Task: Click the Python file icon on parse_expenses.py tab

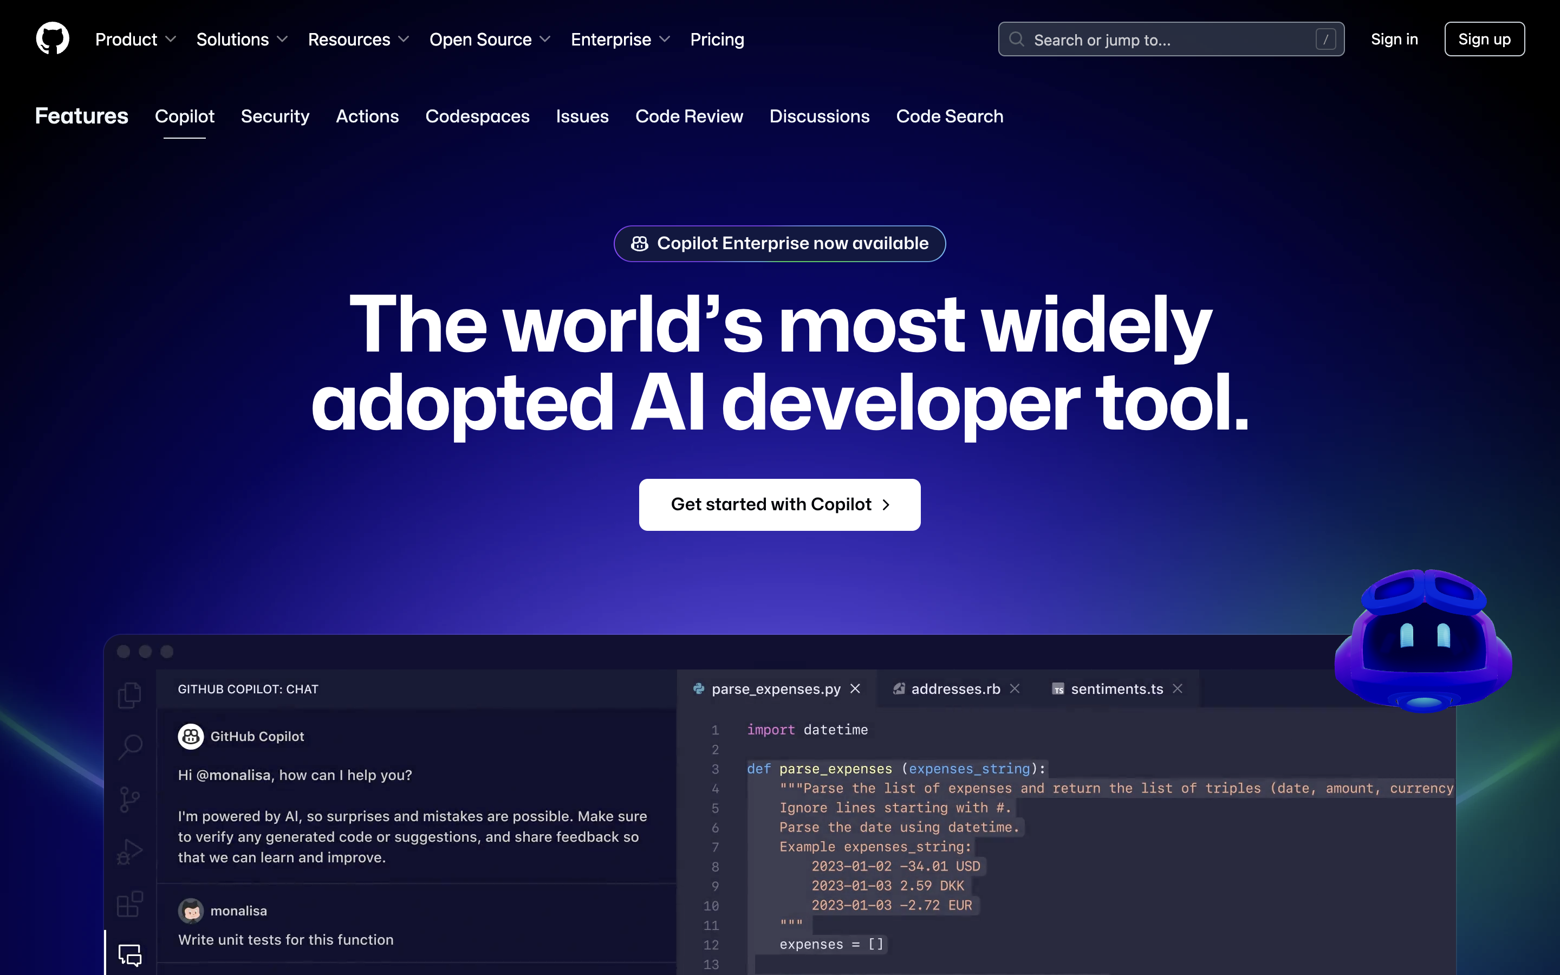Action: pos(699,688)
